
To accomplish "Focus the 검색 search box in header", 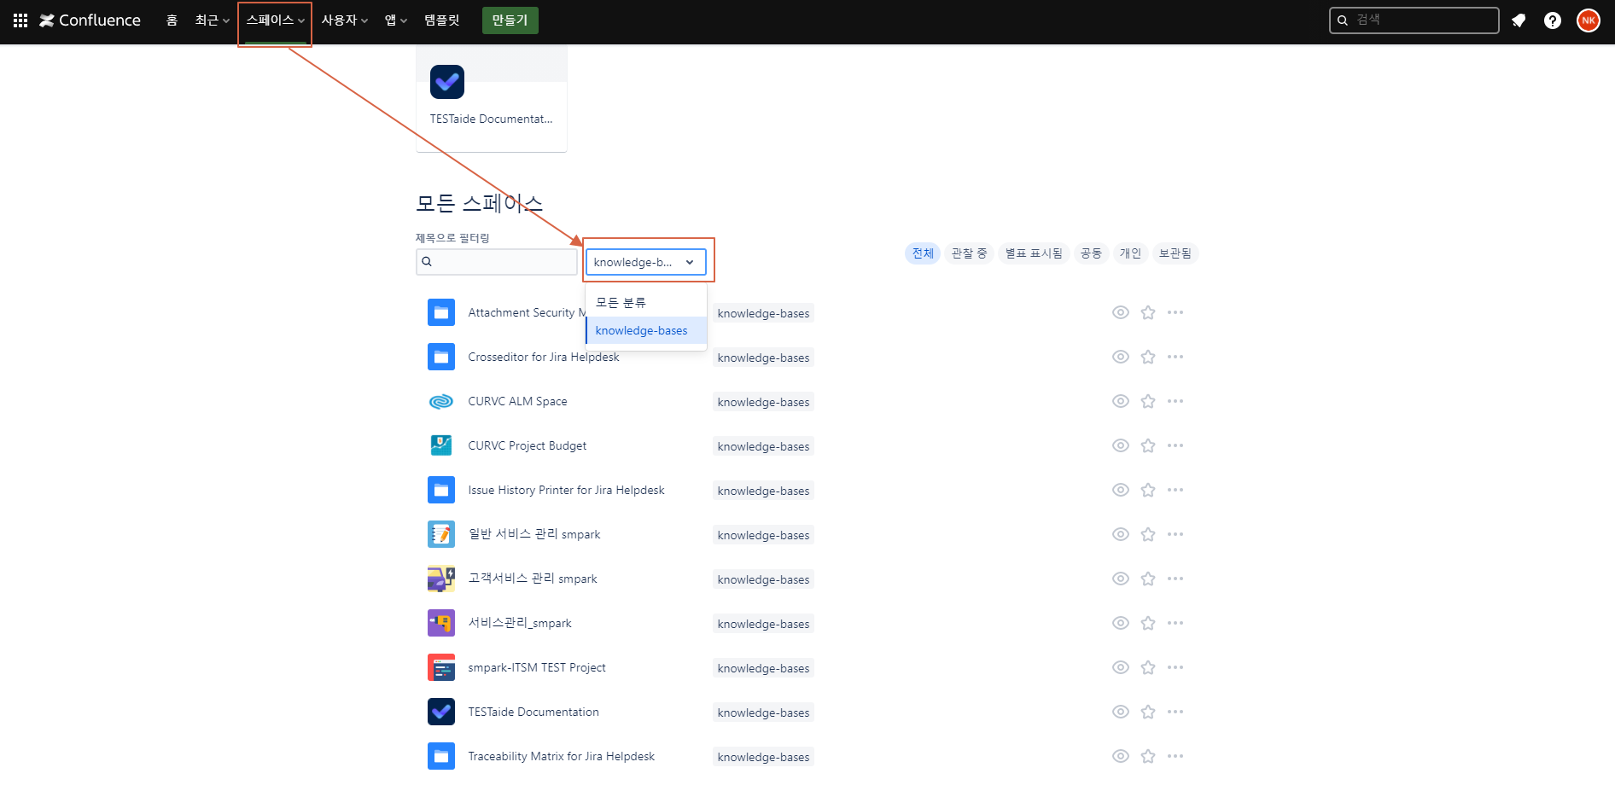I will click(1414, 20).
